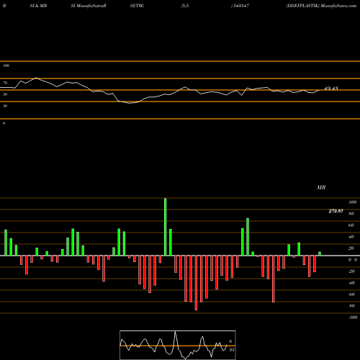Click the RSI axis label 70
This screenshot has width=360, height=360.
[5, 83]
